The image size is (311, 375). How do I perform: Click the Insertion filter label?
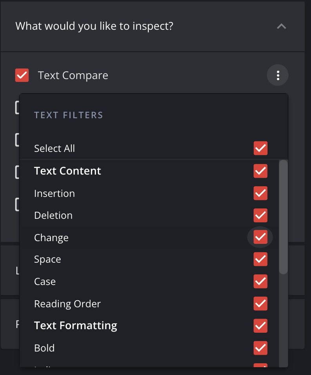coord(54,193)
